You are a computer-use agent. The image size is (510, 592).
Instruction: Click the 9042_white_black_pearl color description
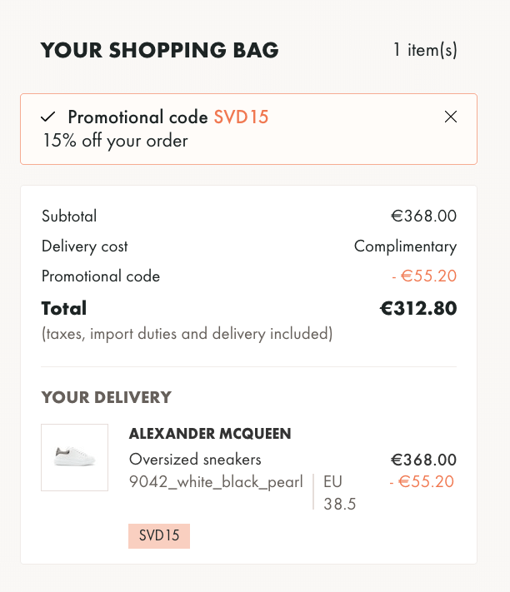216,482
